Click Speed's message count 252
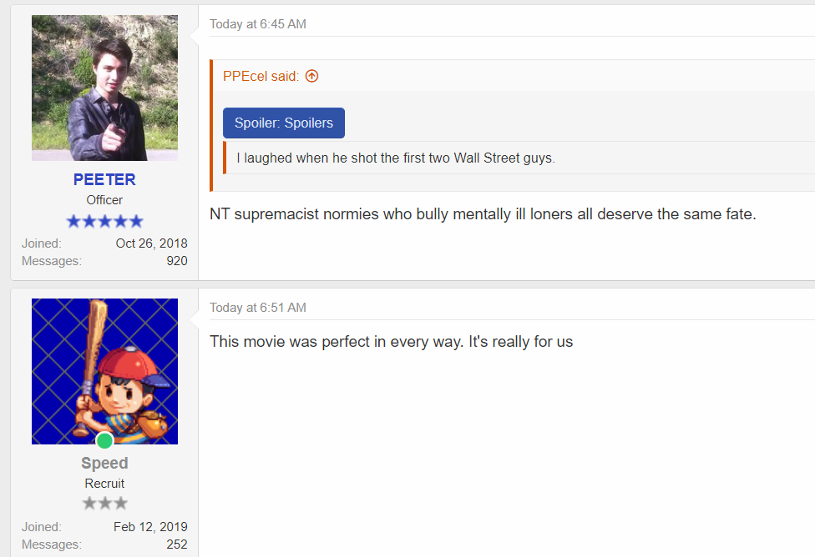Screen dimensions: 815x557 pos(177,544)
